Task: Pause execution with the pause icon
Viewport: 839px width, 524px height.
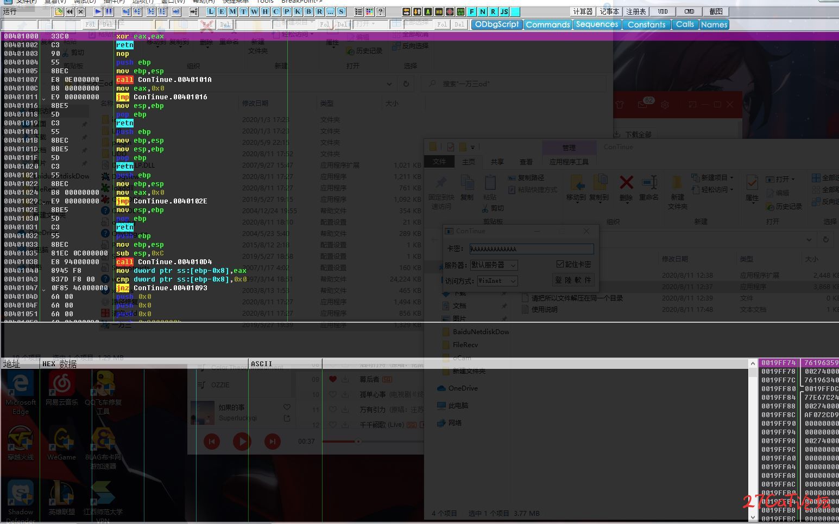Action: pyautogui.click(x=109, y=11)
